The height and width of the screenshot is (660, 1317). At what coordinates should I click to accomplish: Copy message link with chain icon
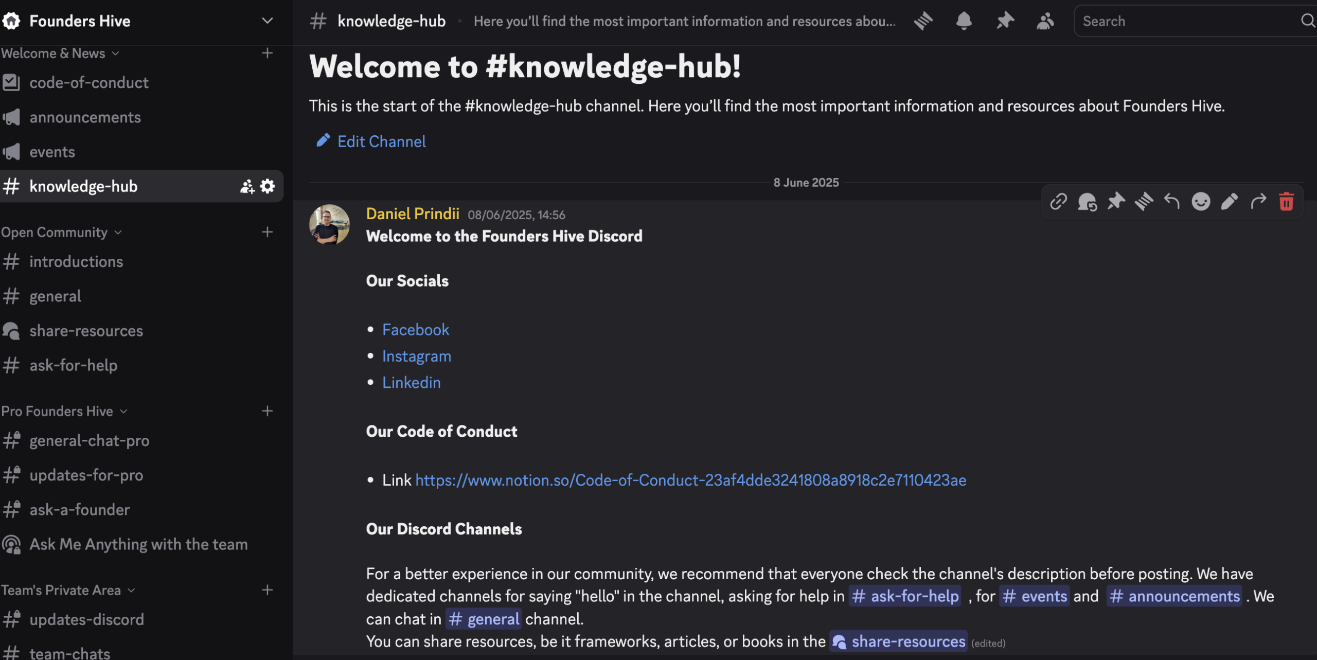click(1058, 202)
